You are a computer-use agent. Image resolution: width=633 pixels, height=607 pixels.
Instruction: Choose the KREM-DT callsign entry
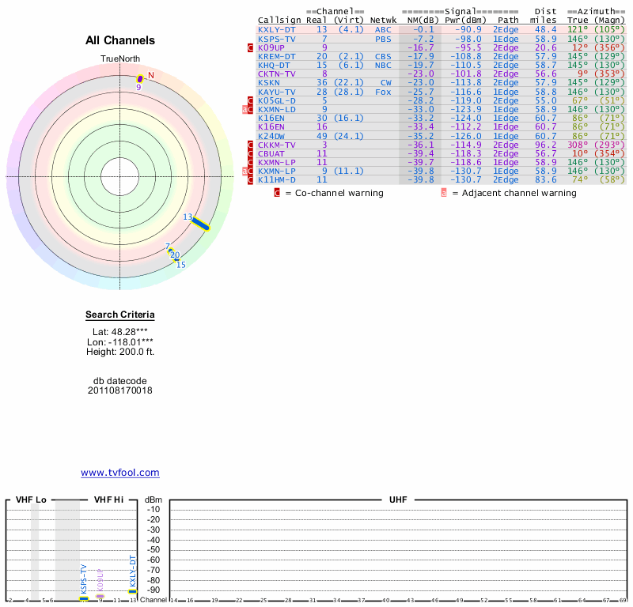(276, 56)
